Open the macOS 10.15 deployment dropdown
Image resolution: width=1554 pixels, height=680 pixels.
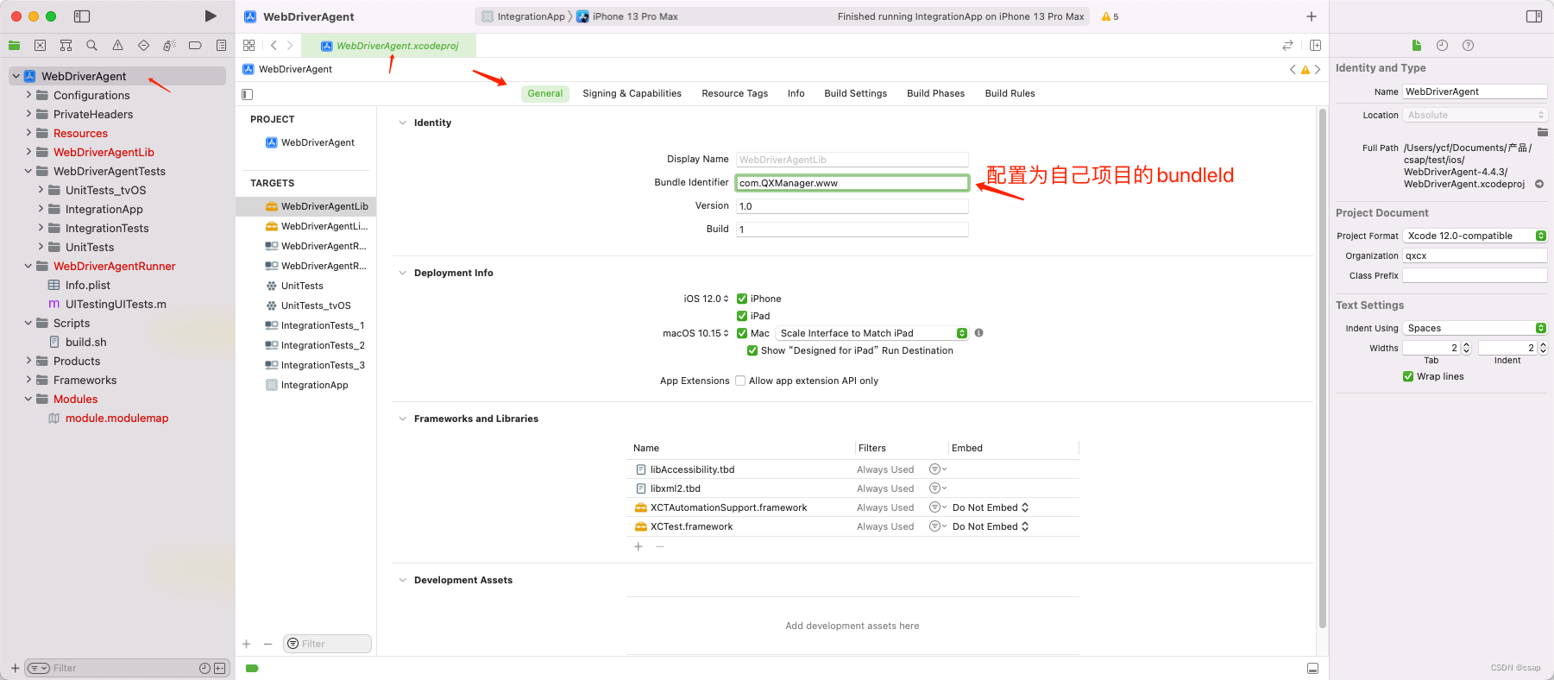[x=695, y=333]
